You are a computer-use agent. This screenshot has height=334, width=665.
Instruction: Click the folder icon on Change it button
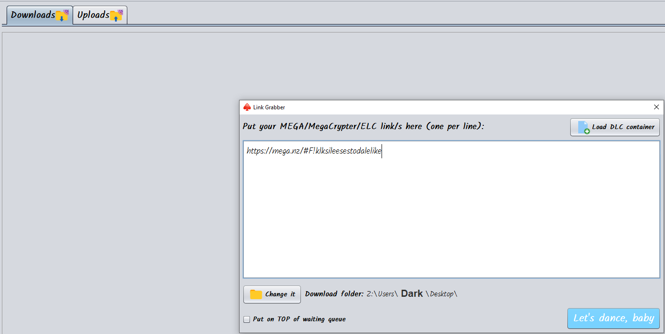point(256,294)
